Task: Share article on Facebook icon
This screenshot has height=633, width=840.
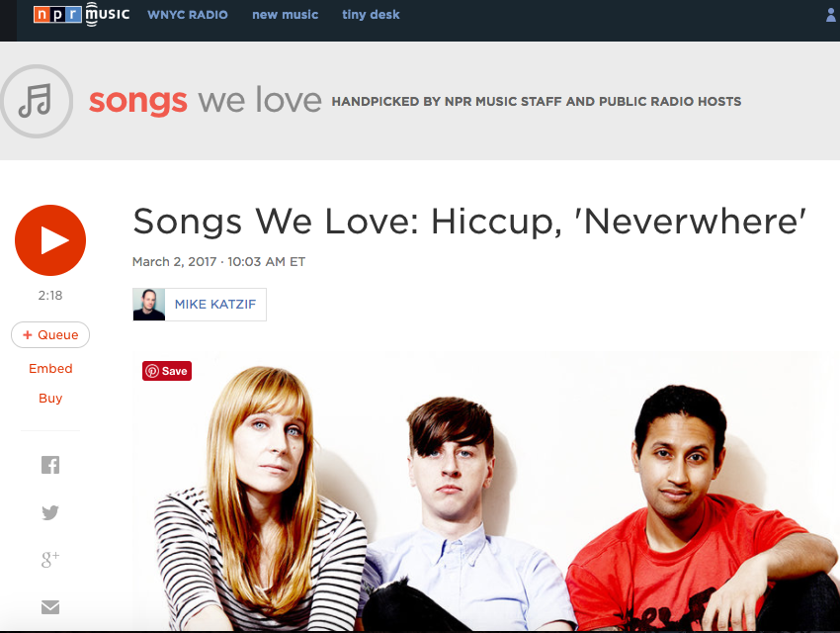Action: coord(50,465)
